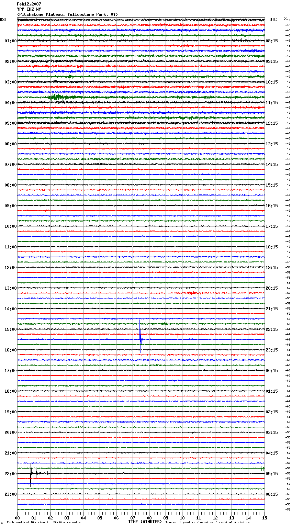Select the 11:00 MST time label

[x=11, y=247]
